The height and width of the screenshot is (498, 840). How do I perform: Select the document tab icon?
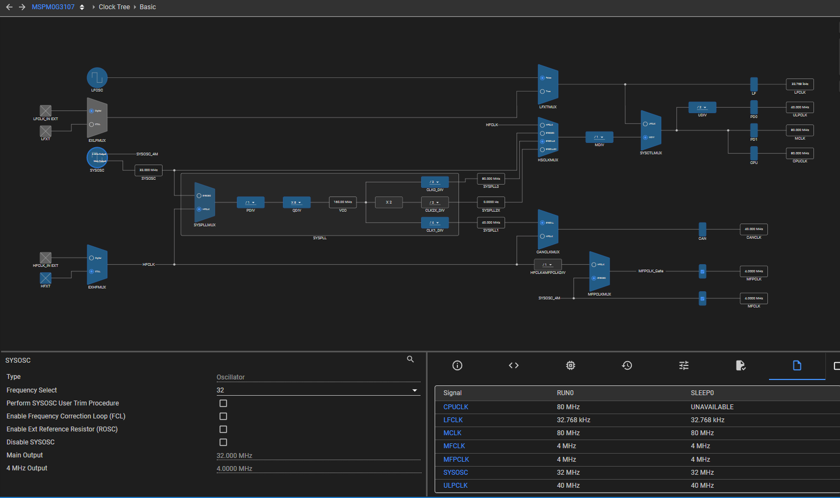[x=797, y=365]
